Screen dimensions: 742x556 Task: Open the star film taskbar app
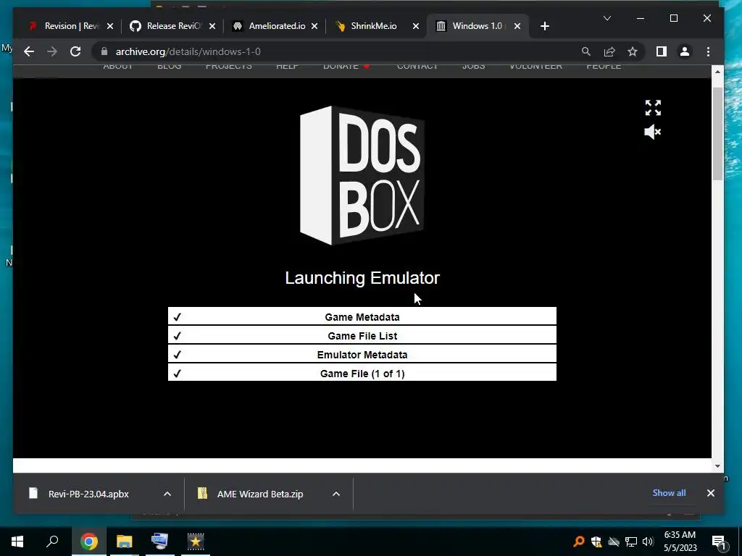click(x=195, y=542)
